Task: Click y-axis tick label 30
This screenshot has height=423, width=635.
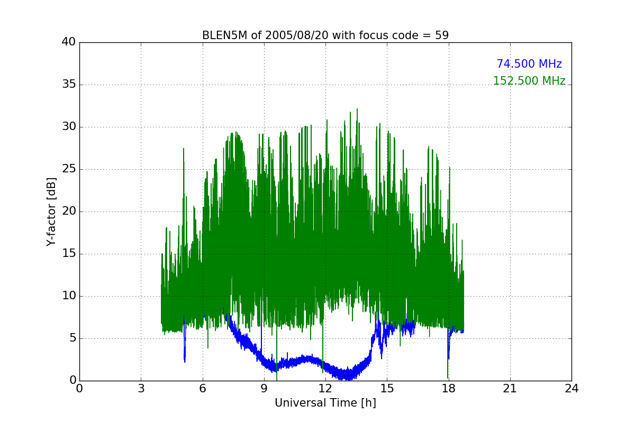Action: (69, 127)
